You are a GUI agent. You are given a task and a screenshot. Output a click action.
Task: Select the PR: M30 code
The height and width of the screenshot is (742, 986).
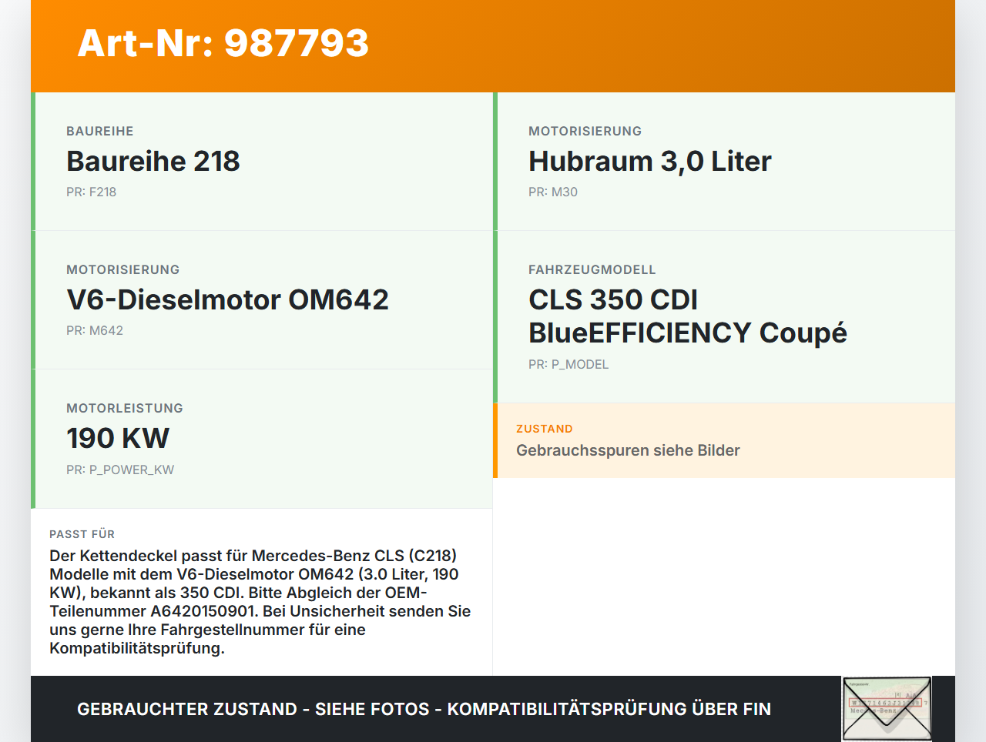(553, 192)
